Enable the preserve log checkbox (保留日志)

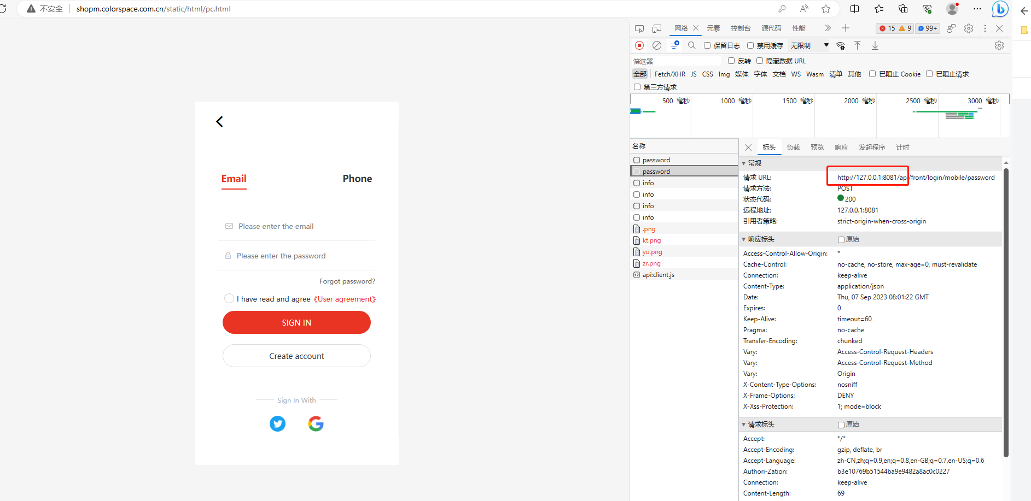point(707,45)
